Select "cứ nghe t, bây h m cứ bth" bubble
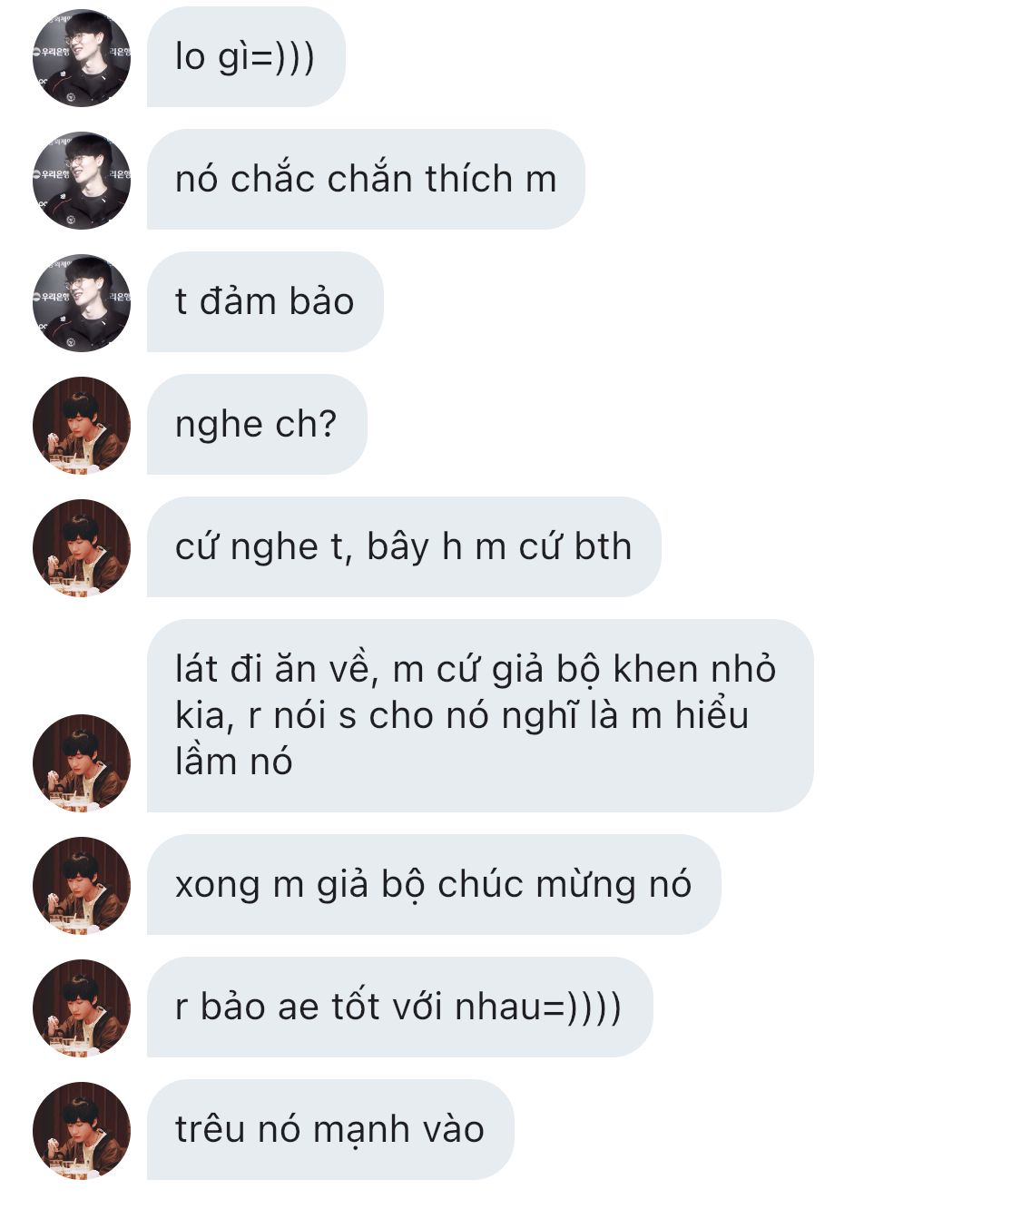This screenshot has height=1209, width=1021. pos(404,547)
